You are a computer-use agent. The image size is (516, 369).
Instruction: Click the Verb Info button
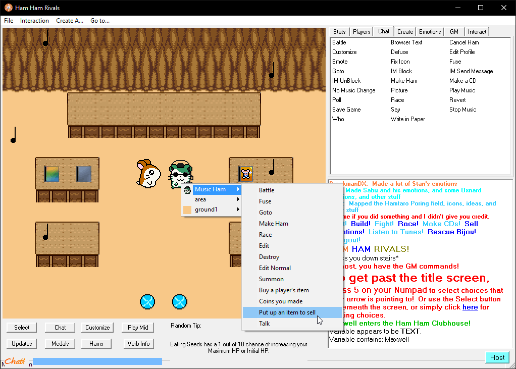[138, 344]
